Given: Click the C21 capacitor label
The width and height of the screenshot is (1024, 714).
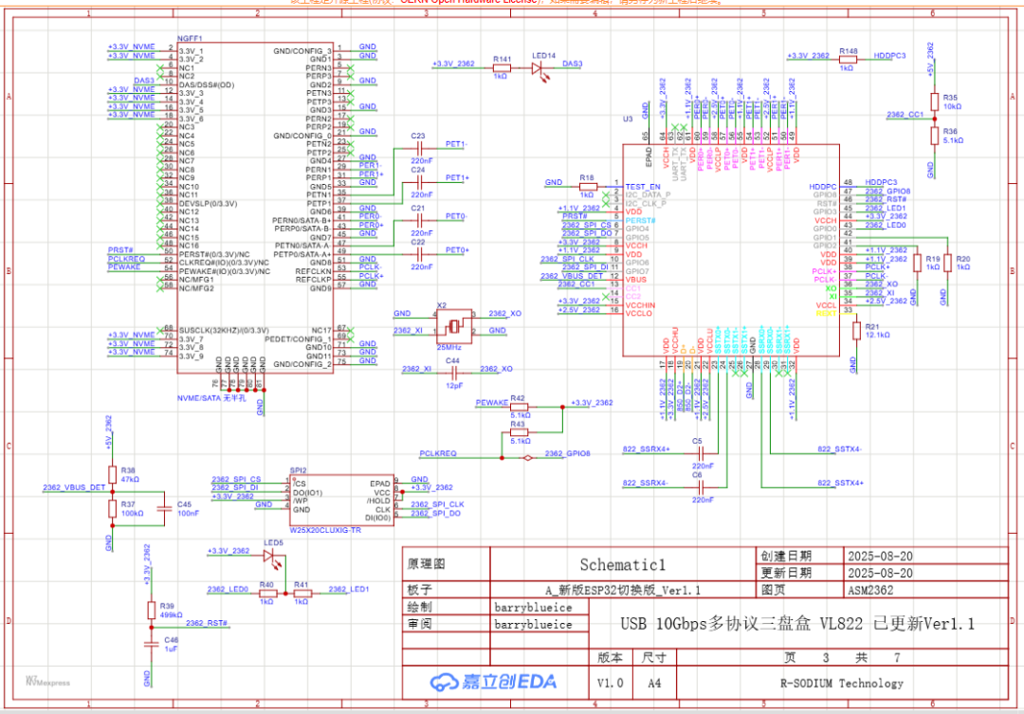Looking at the screenshot, I should coord(418,208).
